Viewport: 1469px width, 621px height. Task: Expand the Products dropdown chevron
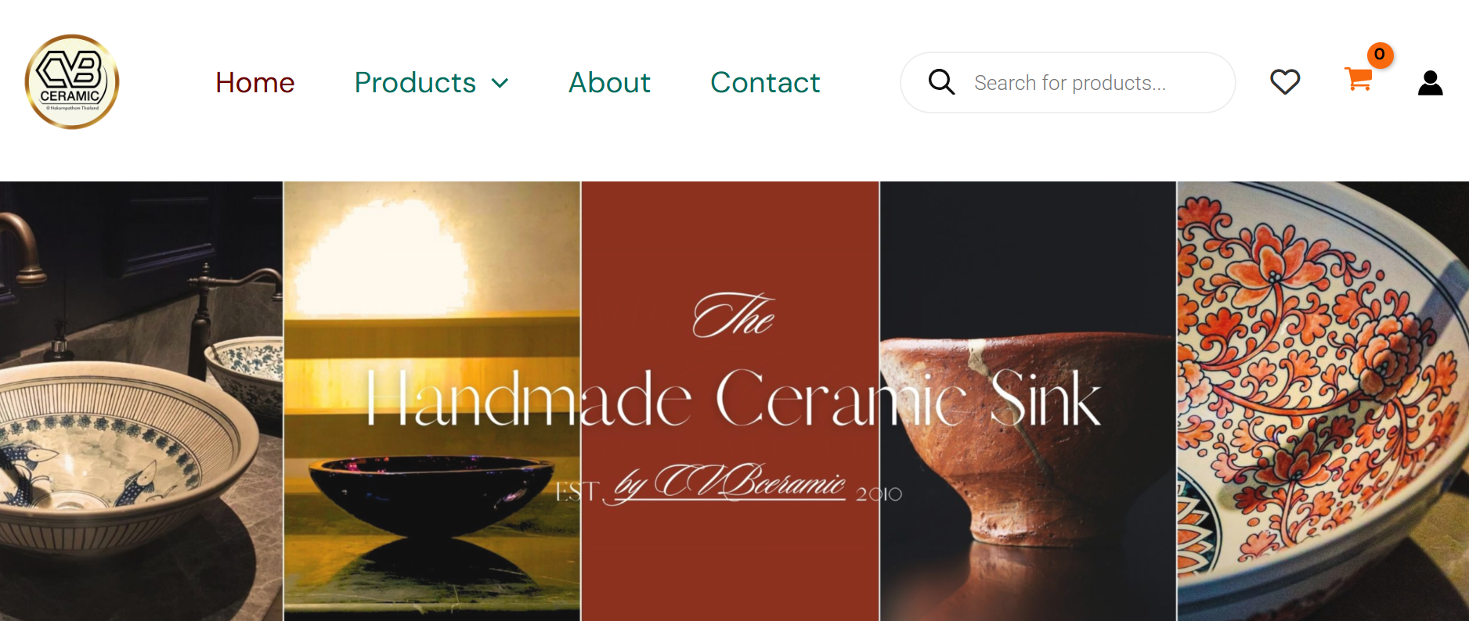(x=500, y=83)
